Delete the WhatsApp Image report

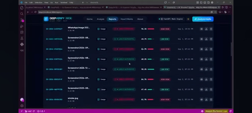coord(211,29)
